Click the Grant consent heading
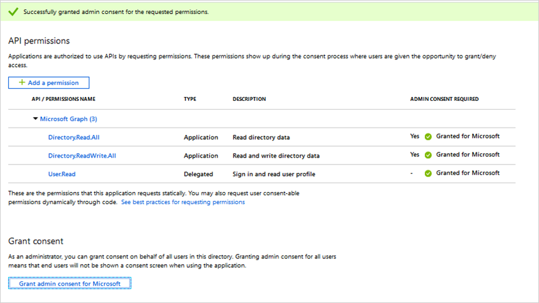The image size is (539, 303). pos(36,241)
